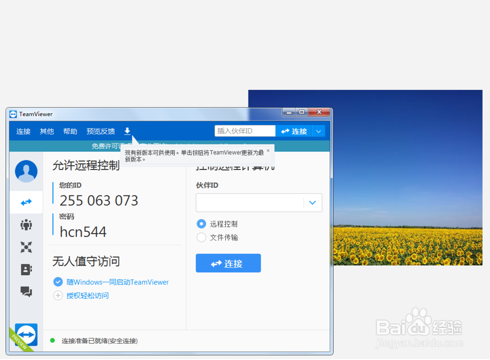Viewport: 490px width, 360px height.
Task: Select the remote control arrows sidebar icon
Action: coord(26,202)
